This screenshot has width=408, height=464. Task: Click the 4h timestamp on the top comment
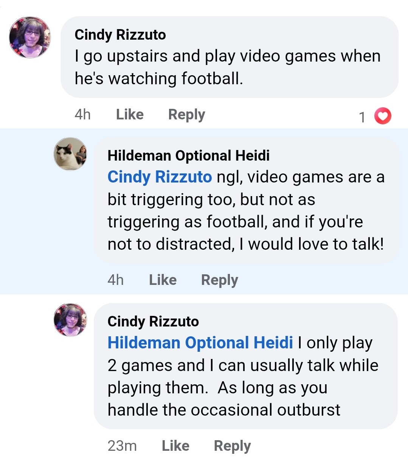(82, 114)
